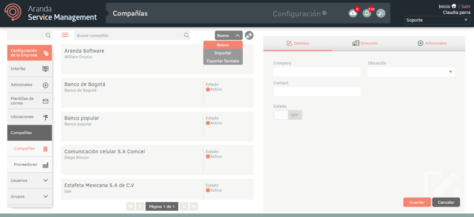The image size is (474, 217).
Task: Go to next page arrow
Action: point(184,206)
